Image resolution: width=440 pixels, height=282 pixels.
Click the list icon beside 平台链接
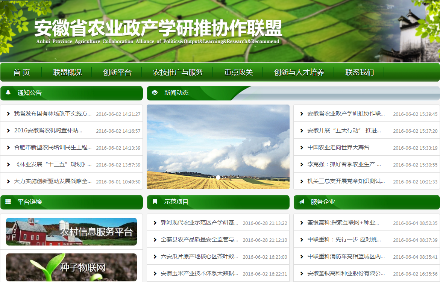click(x=8, y=202)
